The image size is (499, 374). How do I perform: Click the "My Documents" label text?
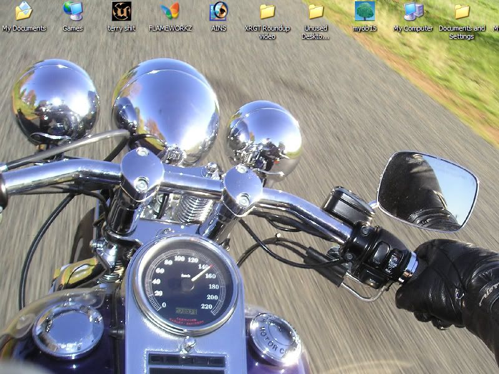coord(24,28)
